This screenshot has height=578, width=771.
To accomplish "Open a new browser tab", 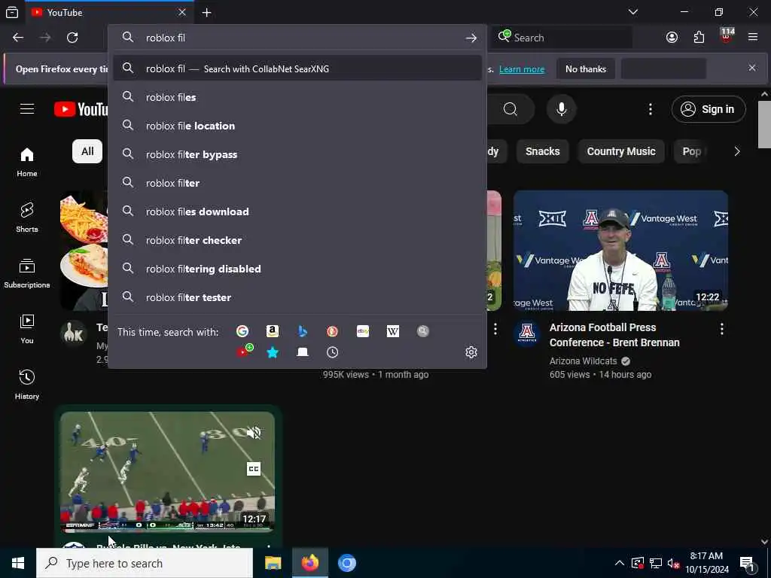I will (x=206, y=13).
